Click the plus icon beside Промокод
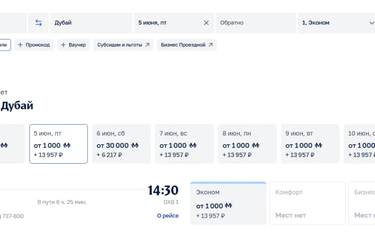Image resolution: width=375 pixels, height=236 pixels. point(21,45)
